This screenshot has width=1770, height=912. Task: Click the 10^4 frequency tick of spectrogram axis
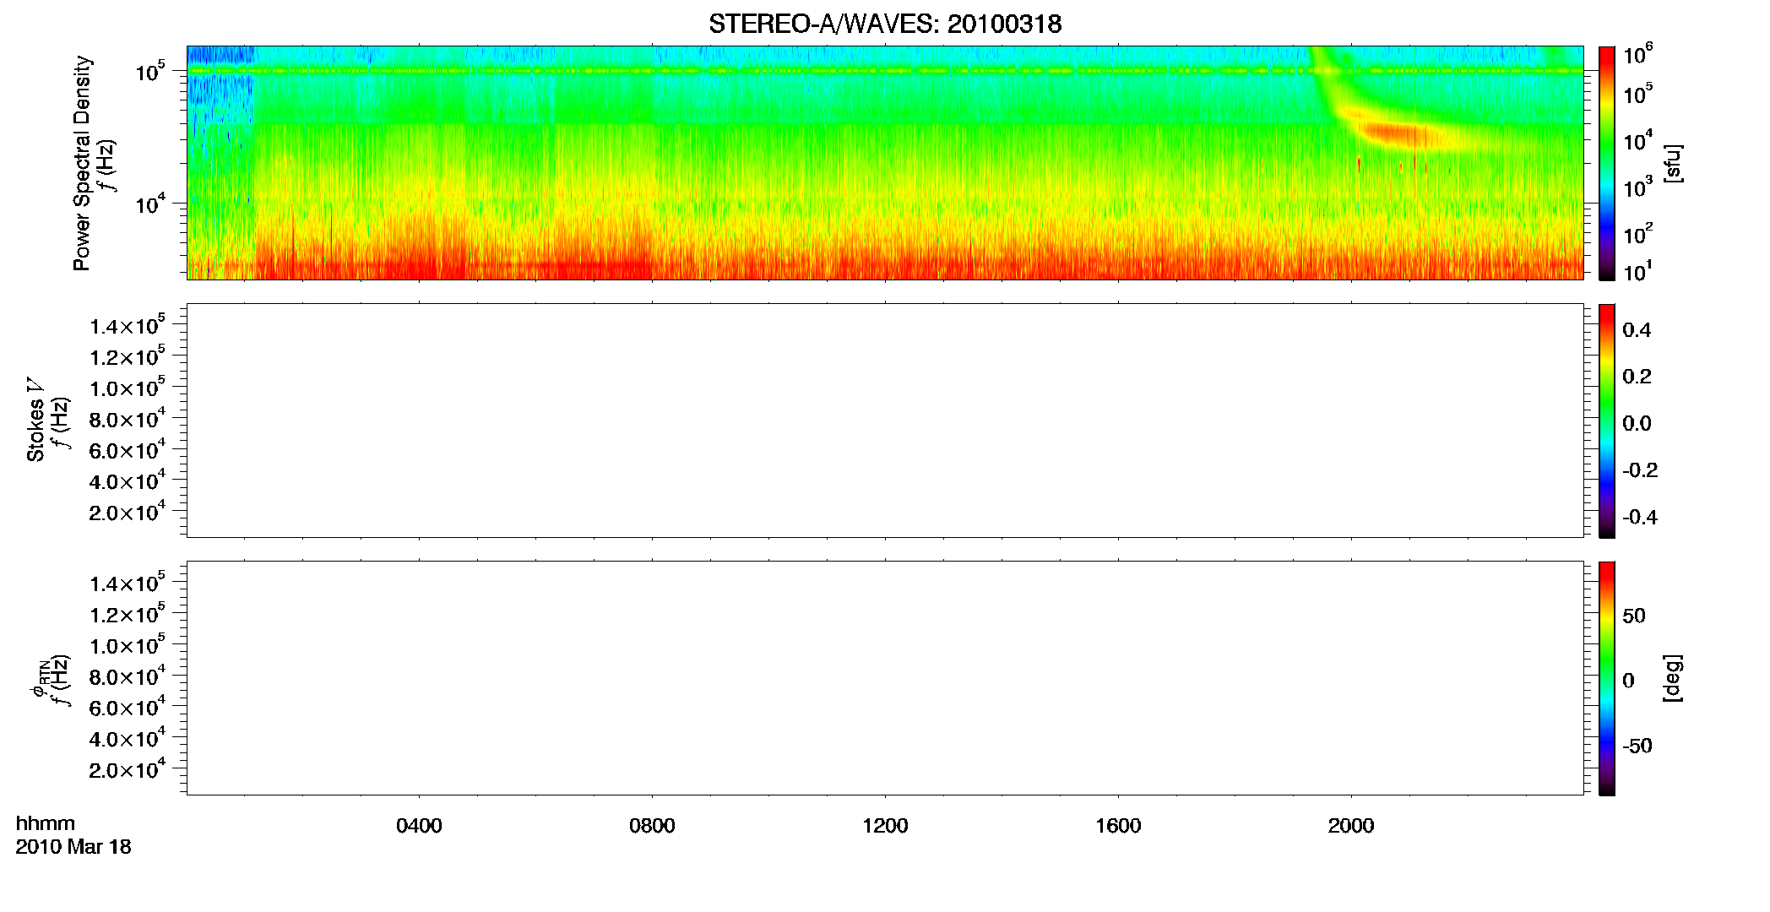tap(149, 204)
